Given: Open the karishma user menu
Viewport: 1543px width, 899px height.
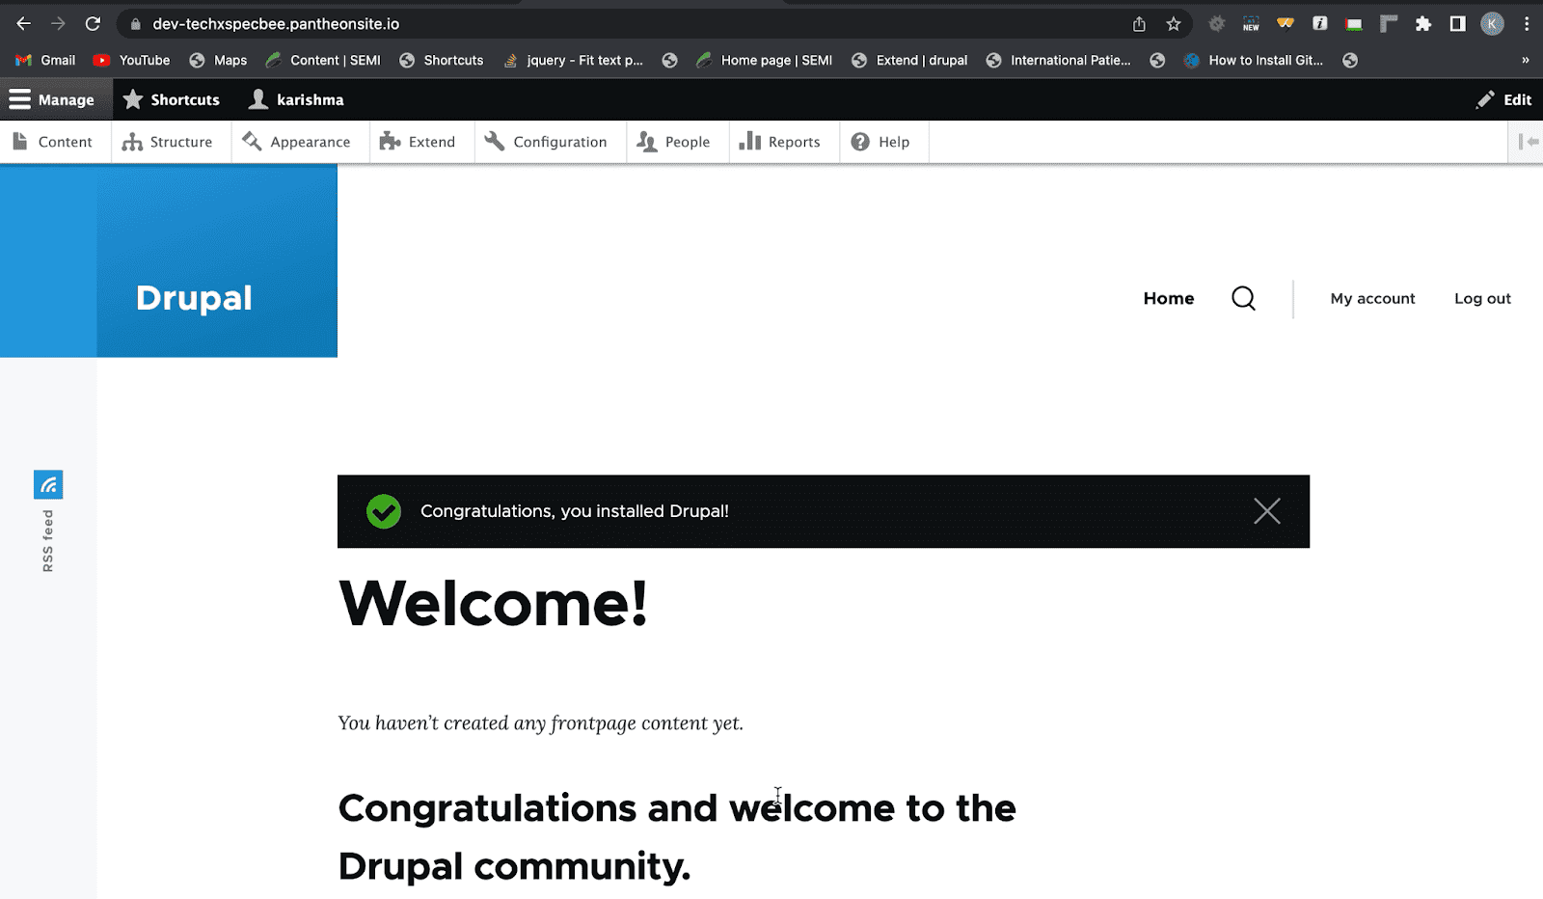Looking at the screenshot, I should coord(296,99).
